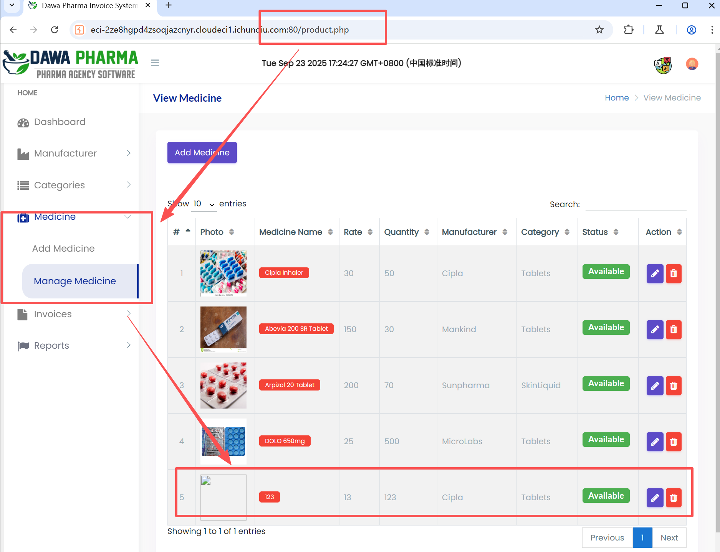Sort table by Status column
Image resolution: width=720 pixels, height=552 pixels.
click(x=607, y=232)
